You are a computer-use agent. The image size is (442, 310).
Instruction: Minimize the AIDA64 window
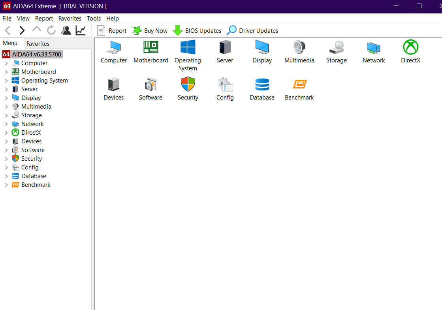click(x=396, y=6)
